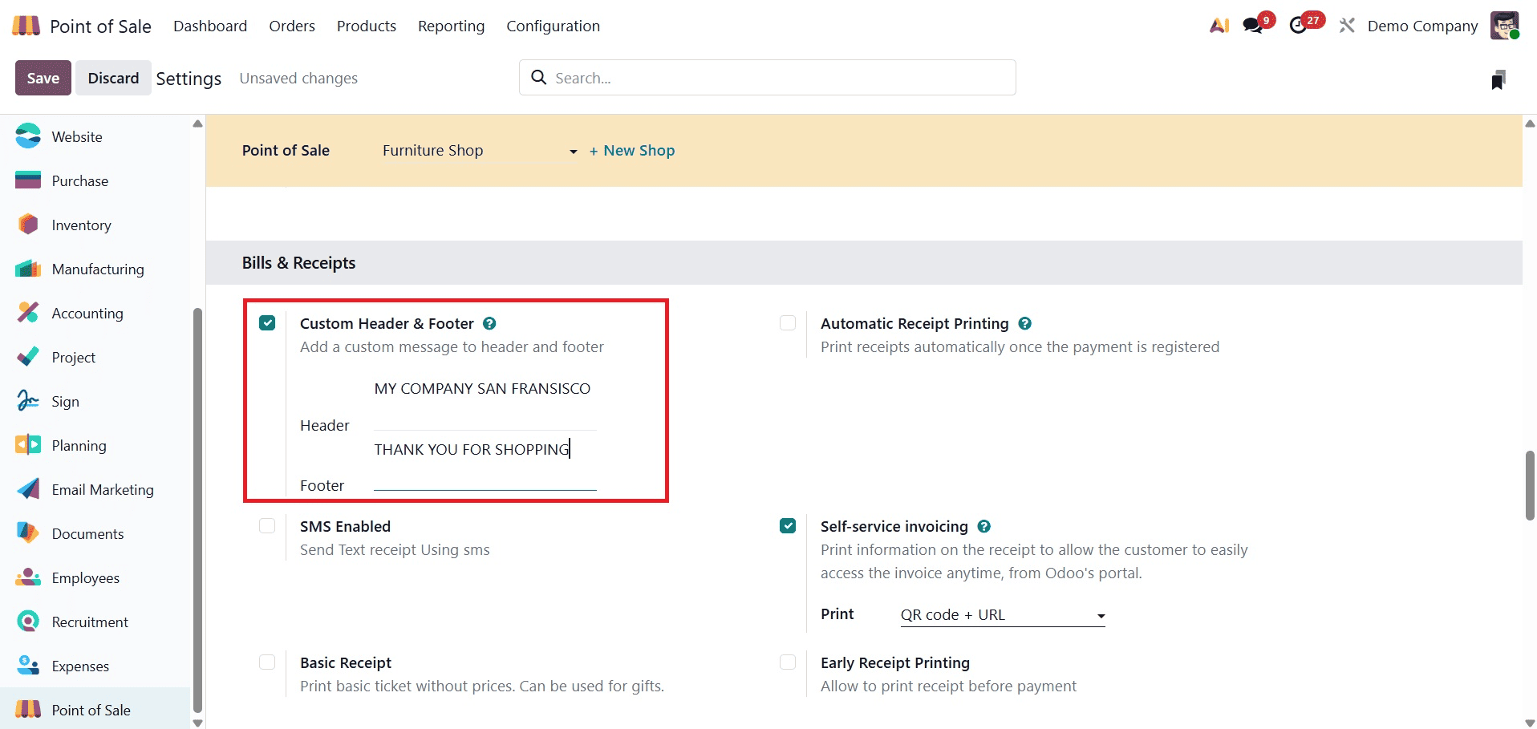This screenshot has width=1537, height=729.
Task: Switch to the Reporting menu
Action: (451, 26)
